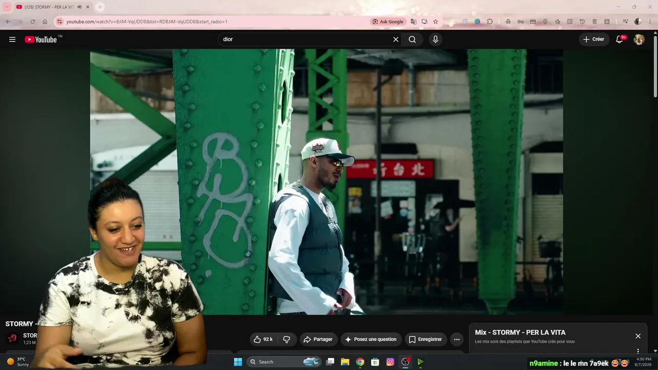Open Microsoft Store from the taskbar

point(375,362)
